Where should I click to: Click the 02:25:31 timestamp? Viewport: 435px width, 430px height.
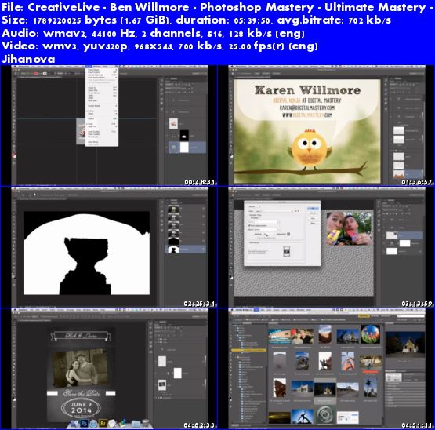199,304
